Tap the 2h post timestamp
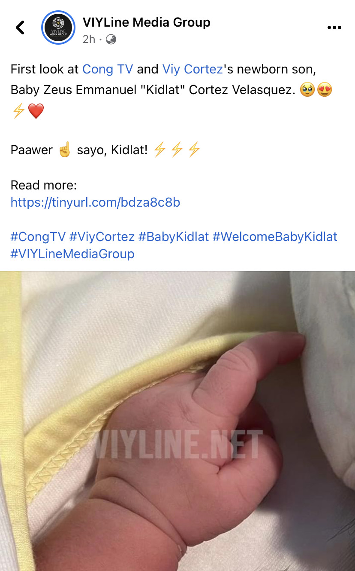The height and width of the screenshot is (571, 355). (89, 40)
